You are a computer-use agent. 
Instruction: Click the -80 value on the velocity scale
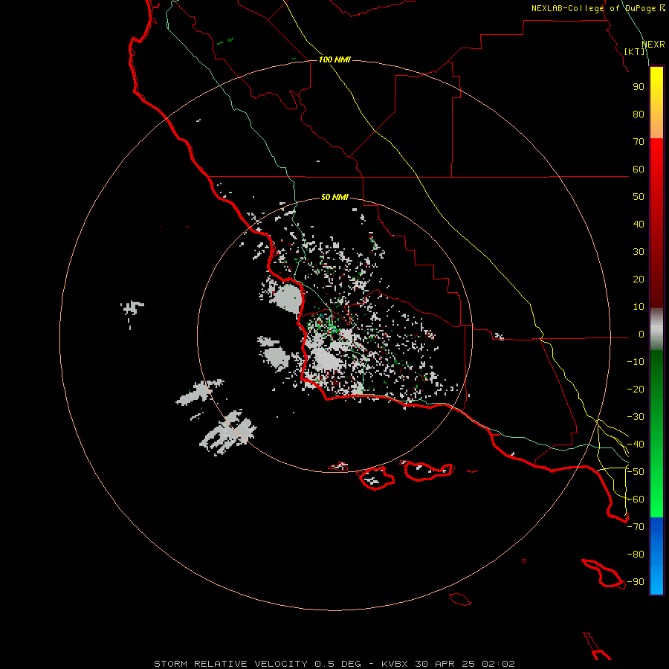[636, 555]
